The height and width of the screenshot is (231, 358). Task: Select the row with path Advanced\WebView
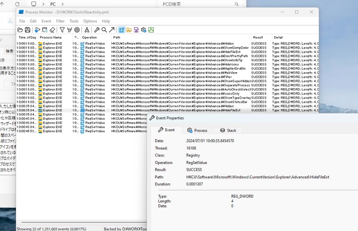[167, 73]
